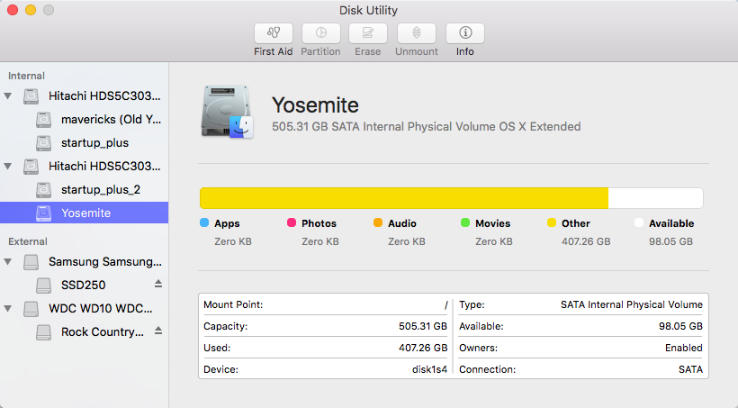Image resolution: width=738 pixels, height=408 pixels.
Task: Collapse the WDC WD10 disk tree
Action: pyautogui.click(x=8, y=309)
